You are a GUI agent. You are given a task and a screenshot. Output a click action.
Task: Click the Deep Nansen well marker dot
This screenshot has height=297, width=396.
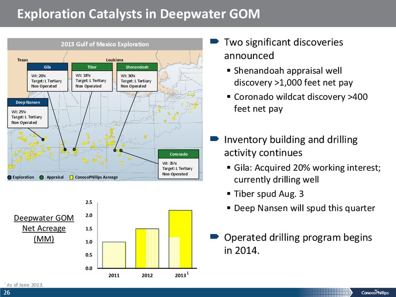(43, 140)
